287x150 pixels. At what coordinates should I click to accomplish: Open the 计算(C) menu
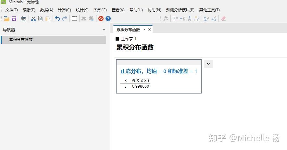click(x=64, y=10)
